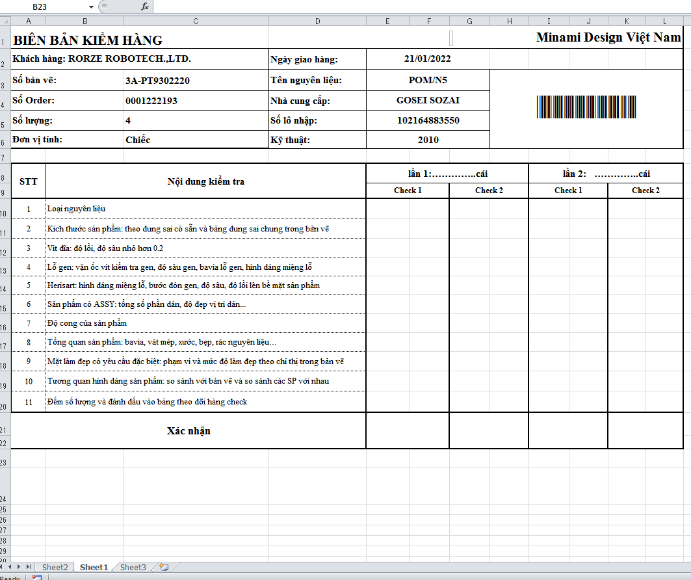Click the previous-sheet navigation arrow
This screenshot has width=691, height=580.
point(10,567)
